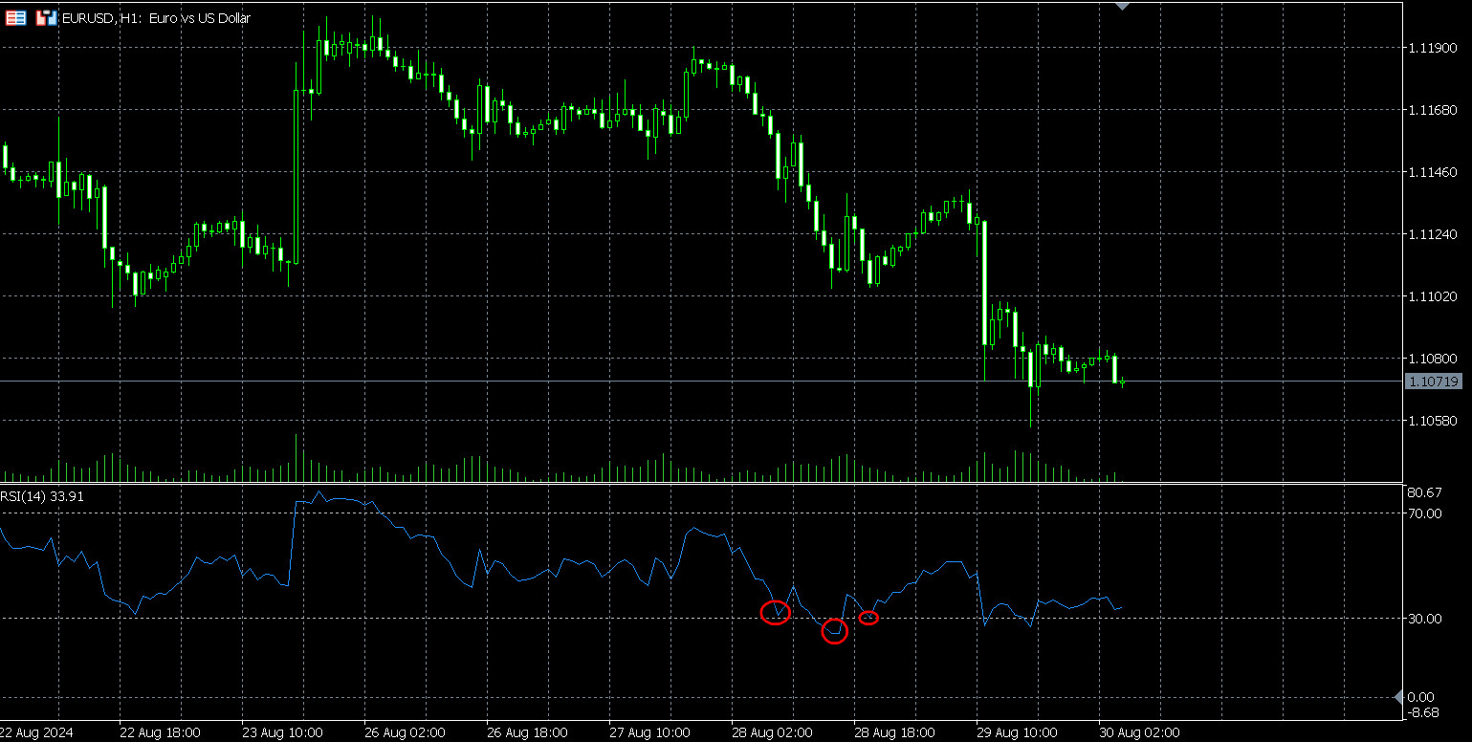Click the RSI level 30.00 label
Screen dimensions: 1472x742
point(1425,619)
